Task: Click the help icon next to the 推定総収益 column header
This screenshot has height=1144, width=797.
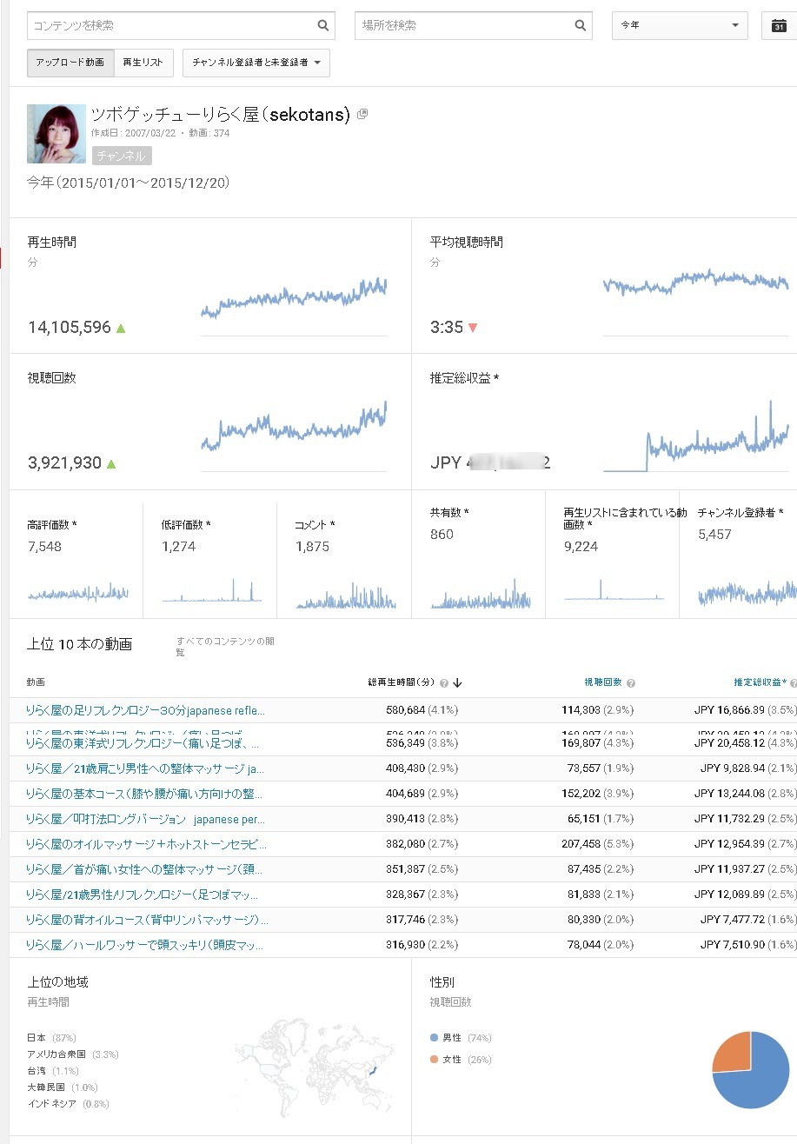Action: 794,683
